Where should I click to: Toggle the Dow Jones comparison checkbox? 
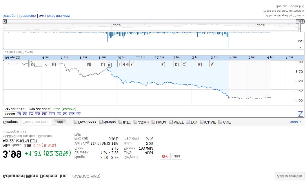click(75, 122)
